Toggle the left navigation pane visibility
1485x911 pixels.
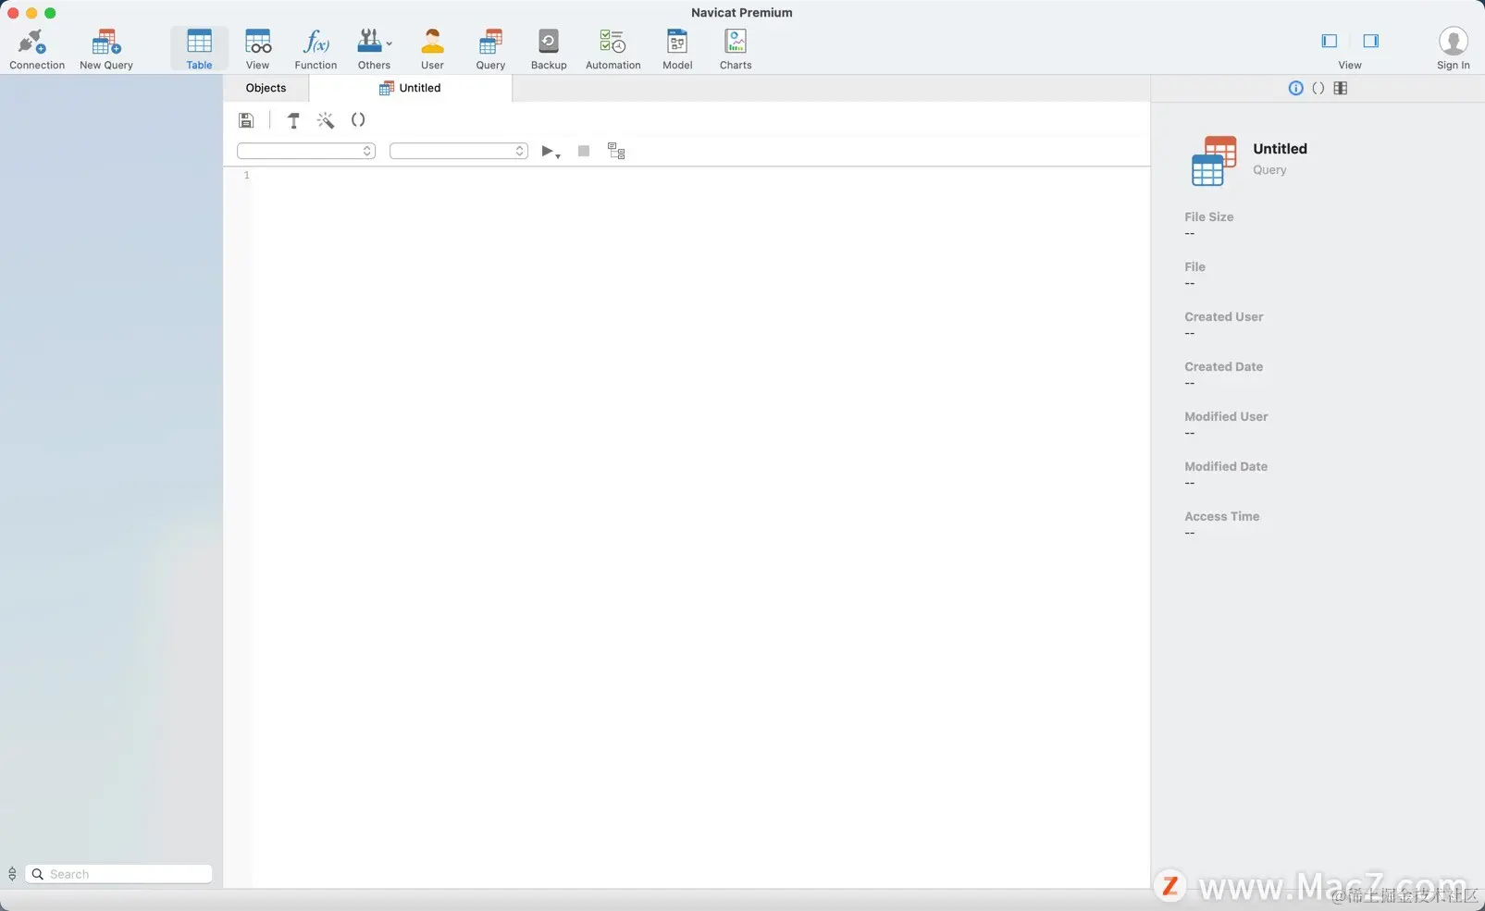1330,41
